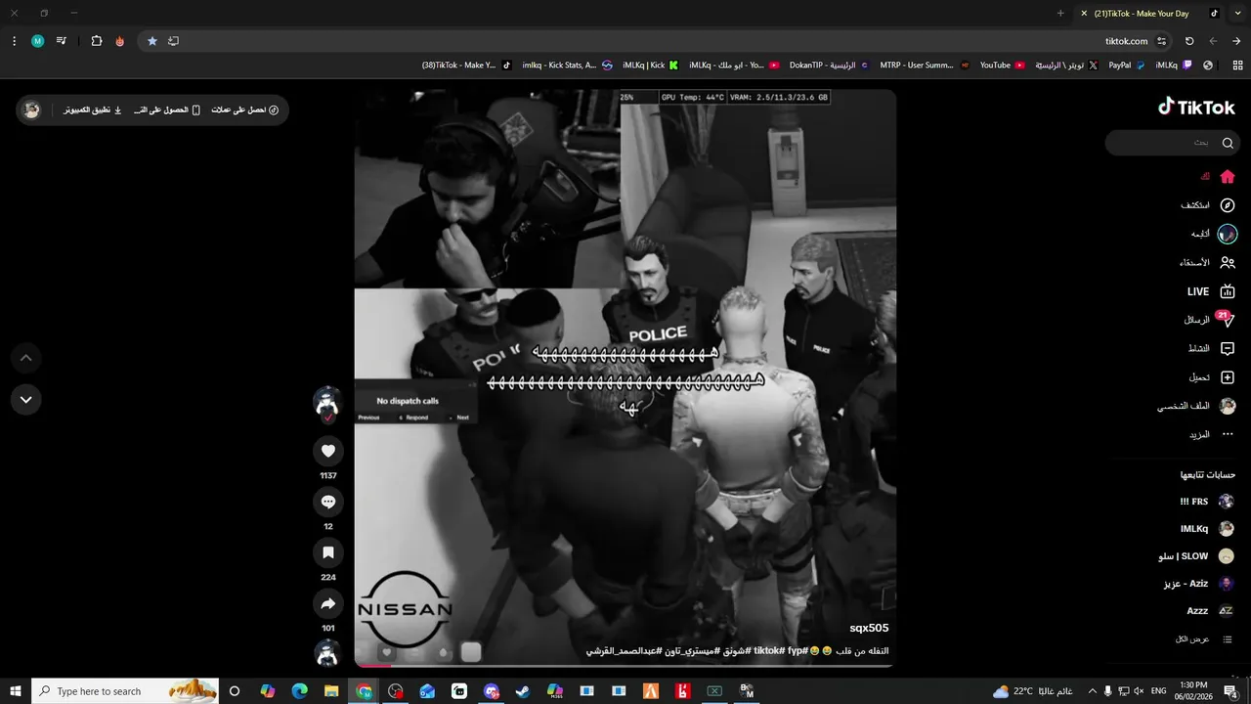
Task: Click Desktop app (تطبيق الكمبيوتر) download button
Action: coord(93,110)
